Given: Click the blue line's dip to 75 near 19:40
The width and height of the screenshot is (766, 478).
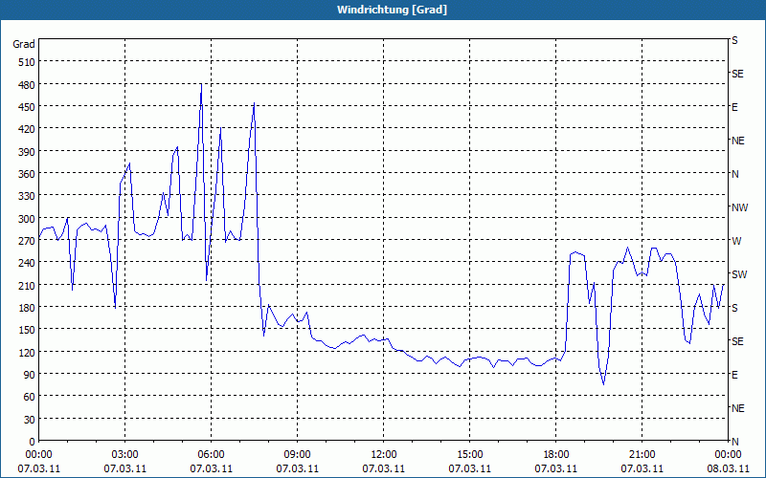Looking at the screenshot, I should point(604,384).
